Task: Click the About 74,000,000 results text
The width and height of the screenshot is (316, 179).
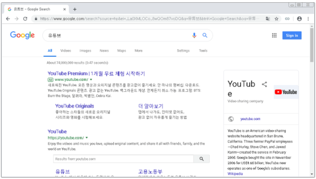Action: click(x=77, y=63)
